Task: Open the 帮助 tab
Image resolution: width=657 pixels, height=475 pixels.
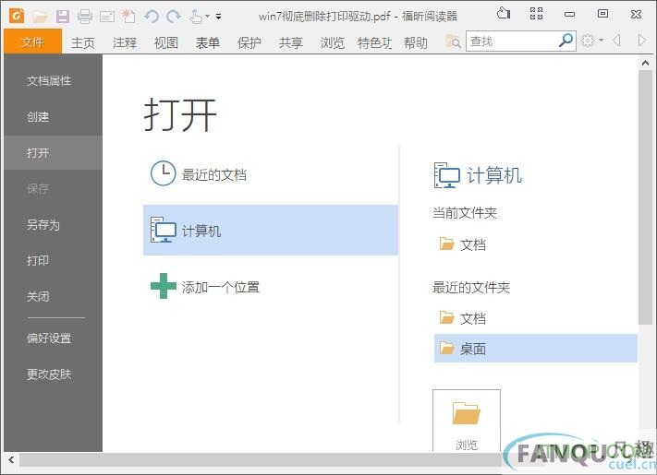Action: click(x=415, y=42)
